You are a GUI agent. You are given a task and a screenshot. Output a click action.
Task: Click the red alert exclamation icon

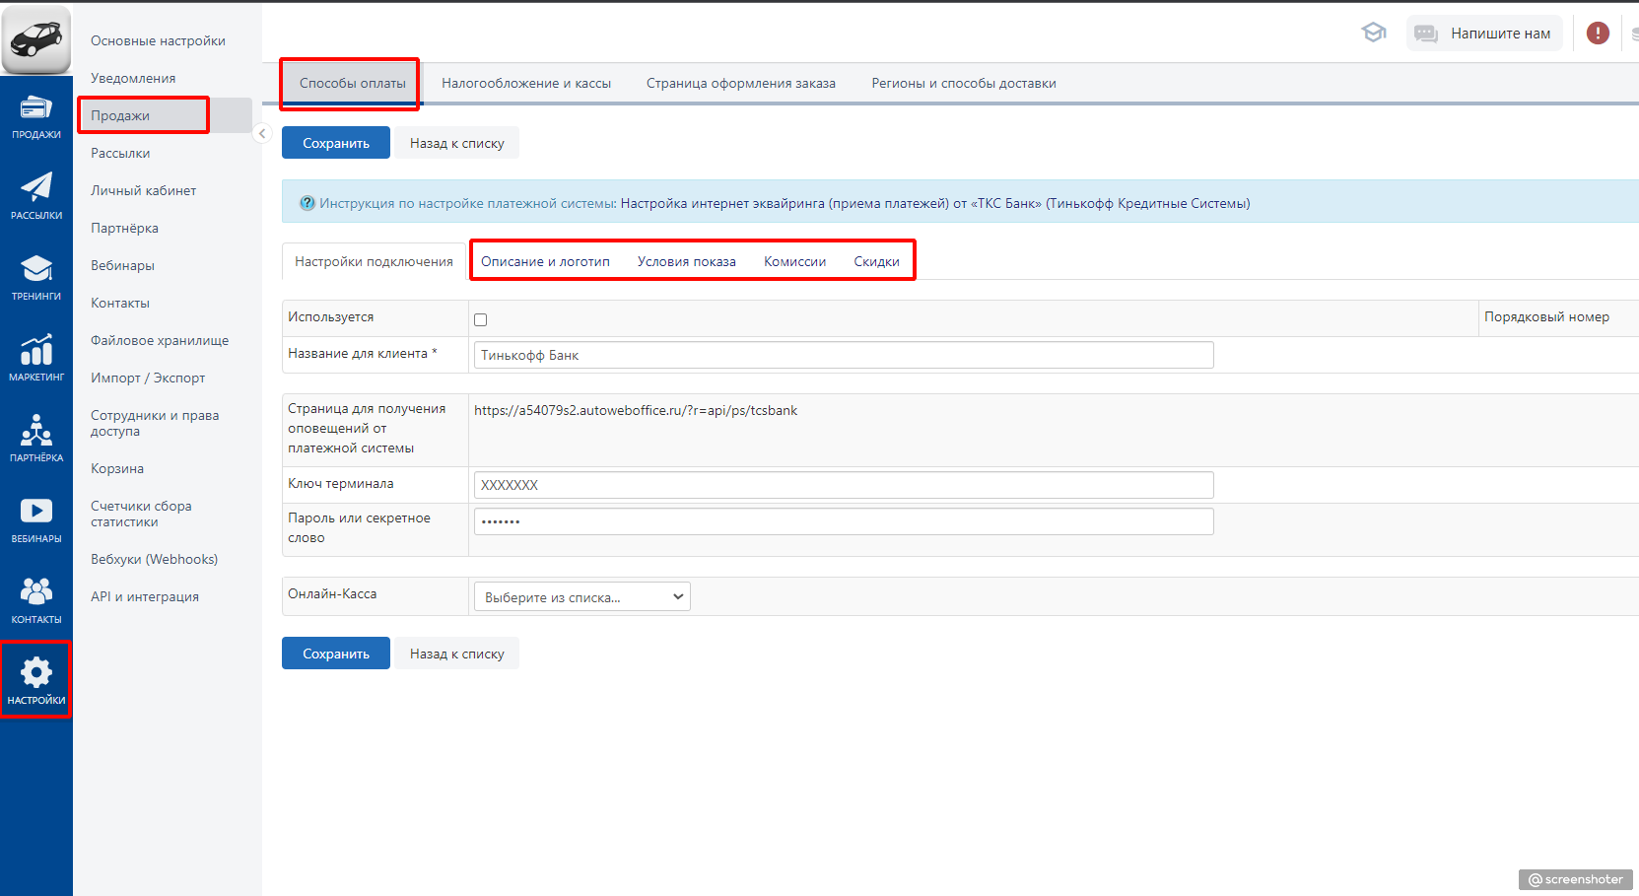point(1598,34)
